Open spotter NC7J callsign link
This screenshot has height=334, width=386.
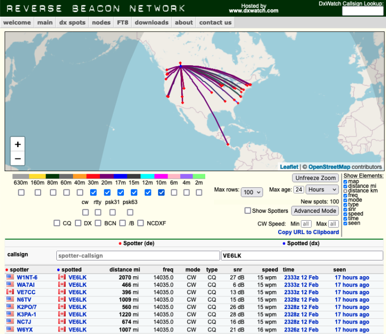point(24,322)
